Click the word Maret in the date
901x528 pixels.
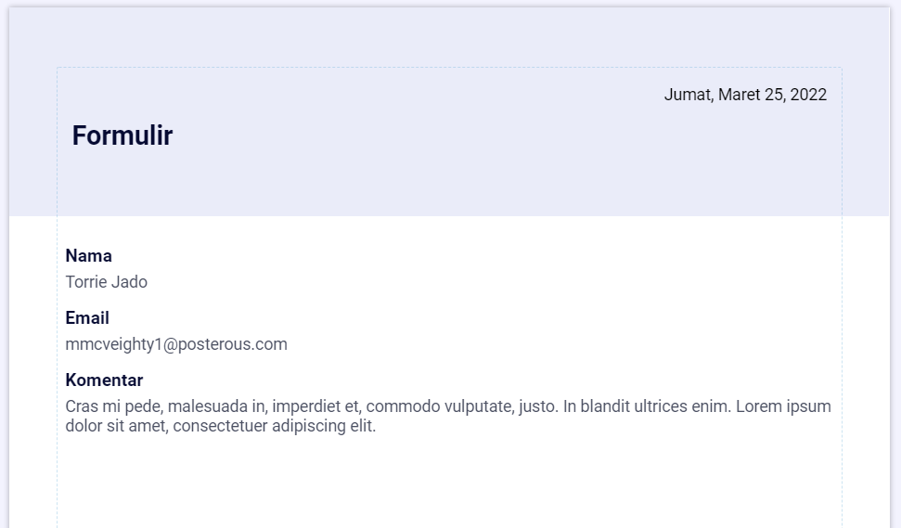(740, 95)
